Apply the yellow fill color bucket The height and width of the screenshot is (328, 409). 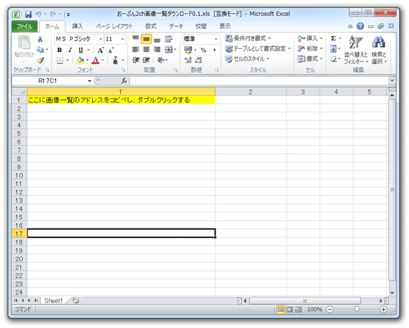coord(80,61)
